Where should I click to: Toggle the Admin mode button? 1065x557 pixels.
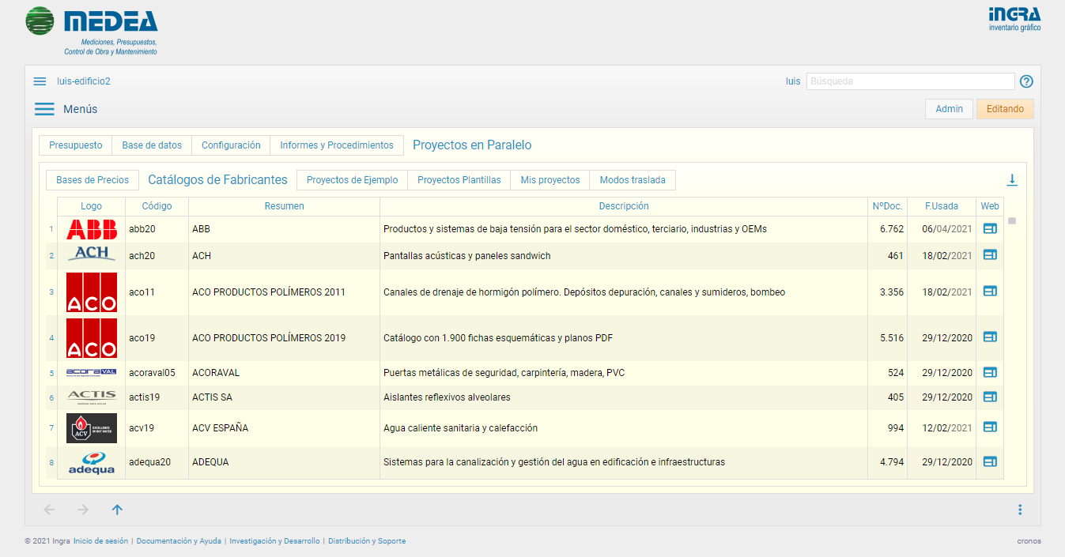(x=949, y=109)
